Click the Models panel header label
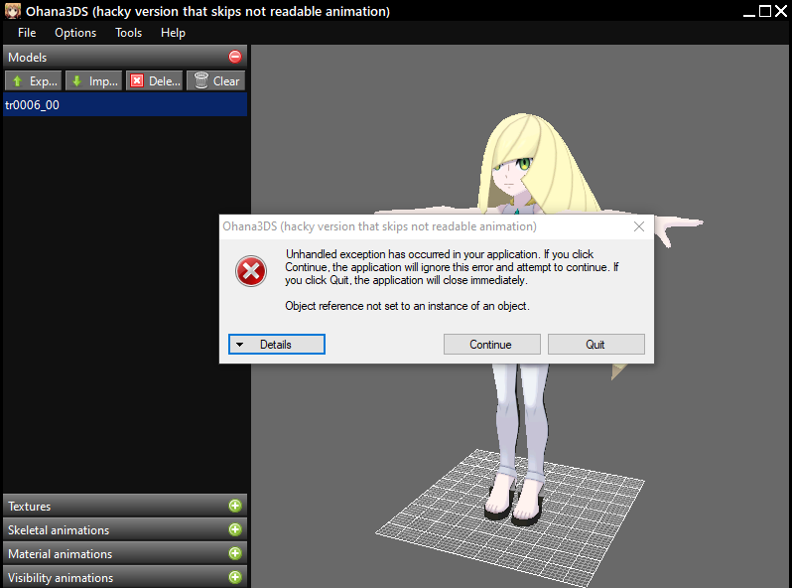Image resolution: width=792 pixels, height=588 pixels. tap(27, 58)
